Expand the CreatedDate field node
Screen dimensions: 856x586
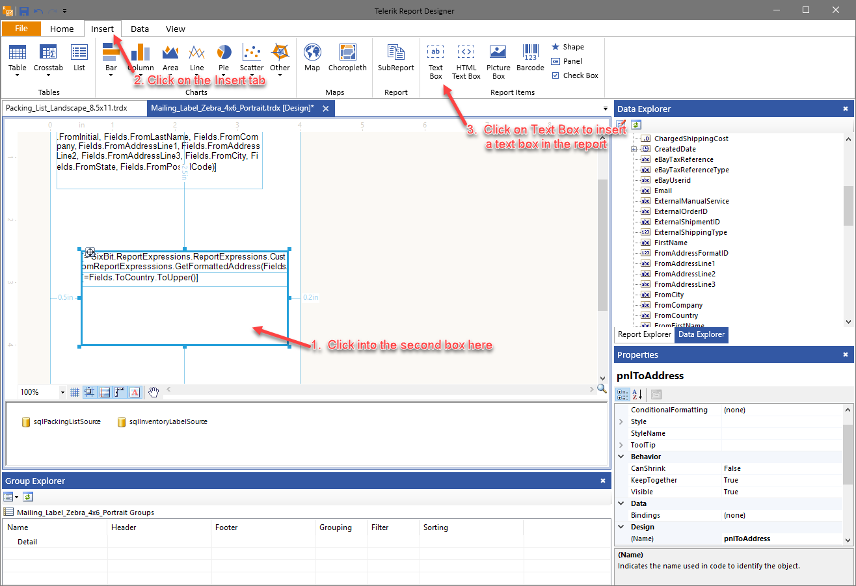(634, 149)
